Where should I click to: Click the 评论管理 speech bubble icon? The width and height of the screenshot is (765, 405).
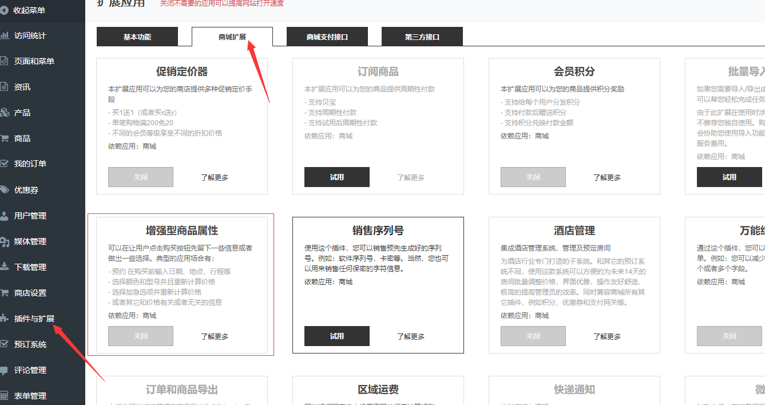point(4,370)
